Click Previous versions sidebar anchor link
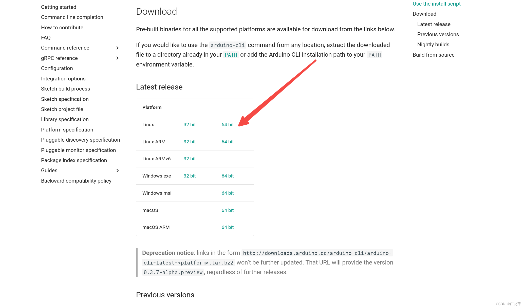The image size is (525, 308). (438, 34)
